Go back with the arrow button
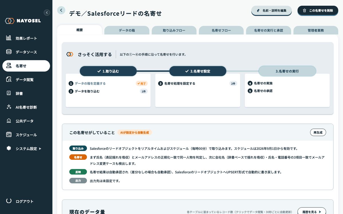 (x=61, y=10)
